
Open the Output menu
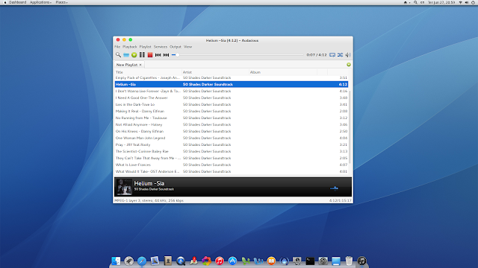(x=176, y=47)
